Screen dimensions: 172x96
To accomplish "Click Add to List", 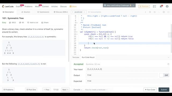I will (x=33, y=22).
